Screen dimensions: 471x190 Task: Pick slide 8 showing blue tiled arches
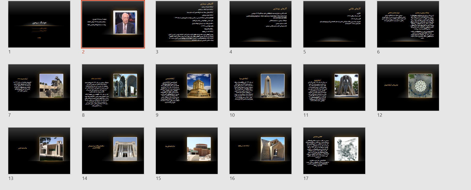(x=113, y=88)
